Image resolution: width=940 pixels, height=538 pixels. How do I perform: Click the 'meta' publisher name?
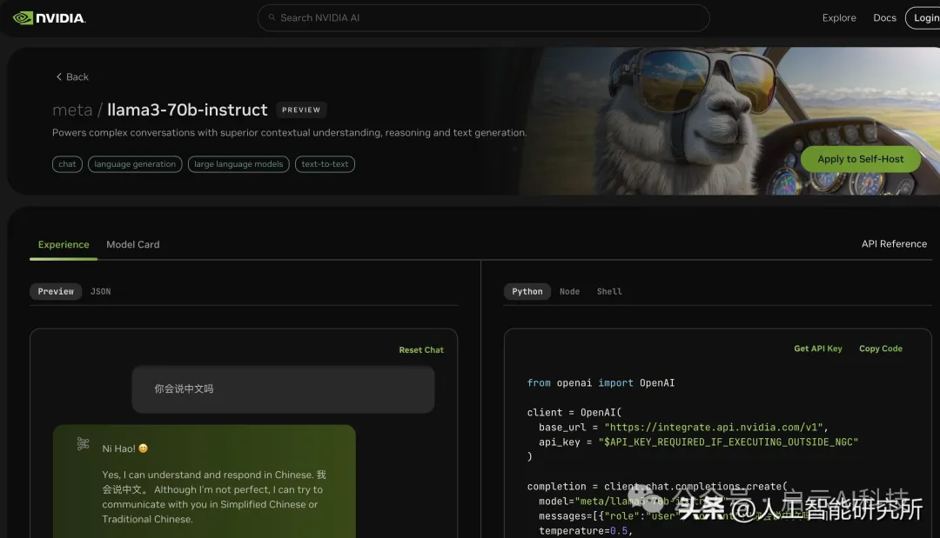coord(72,110)
